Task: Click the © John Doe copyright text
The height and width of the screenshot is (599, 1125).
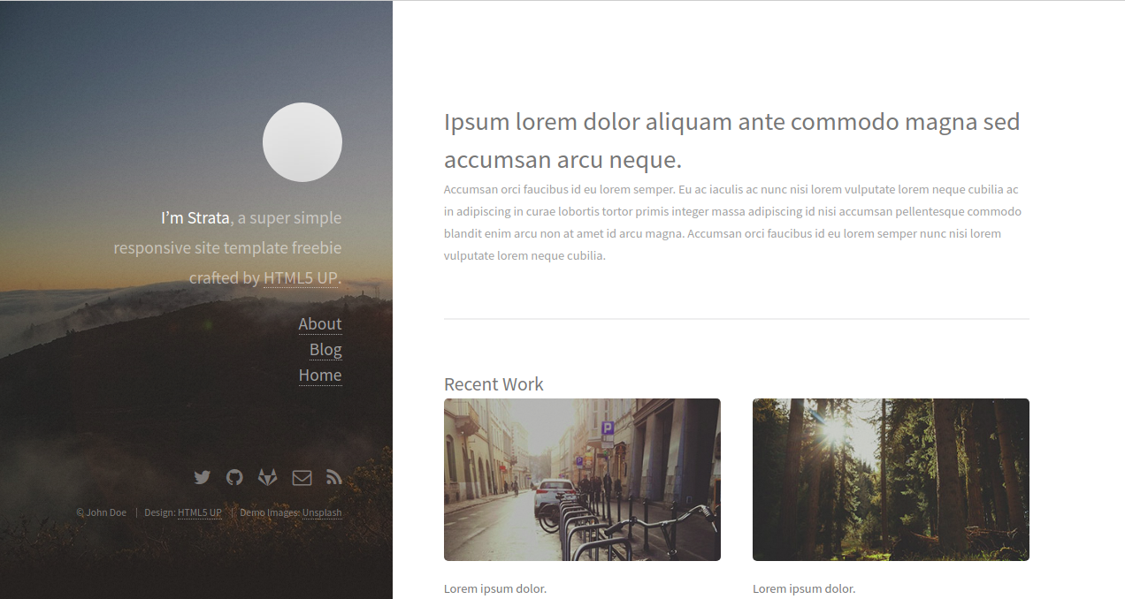Action: coord(102,512)
